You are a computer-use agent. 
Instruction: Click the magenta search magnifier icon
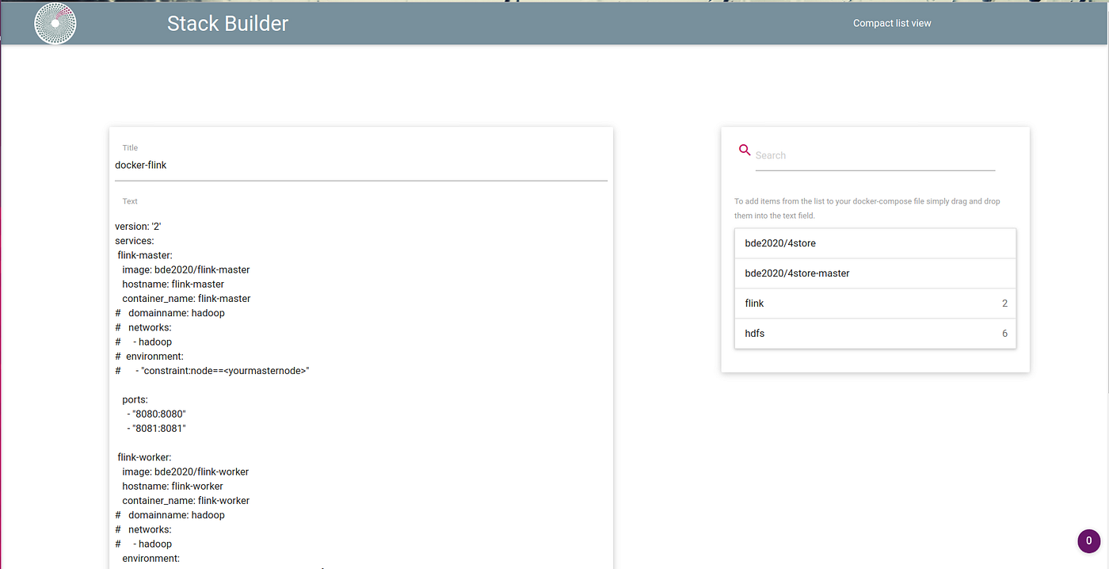pyautogui.click(x=745, y=150)
